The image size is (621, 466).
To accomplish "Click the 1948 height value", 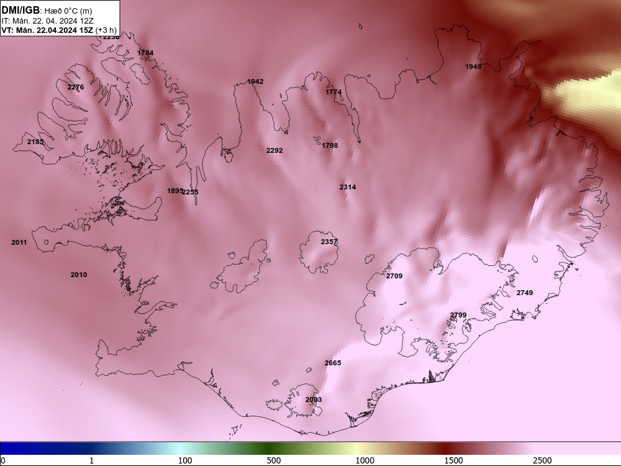I will click(x=473, y=66).
